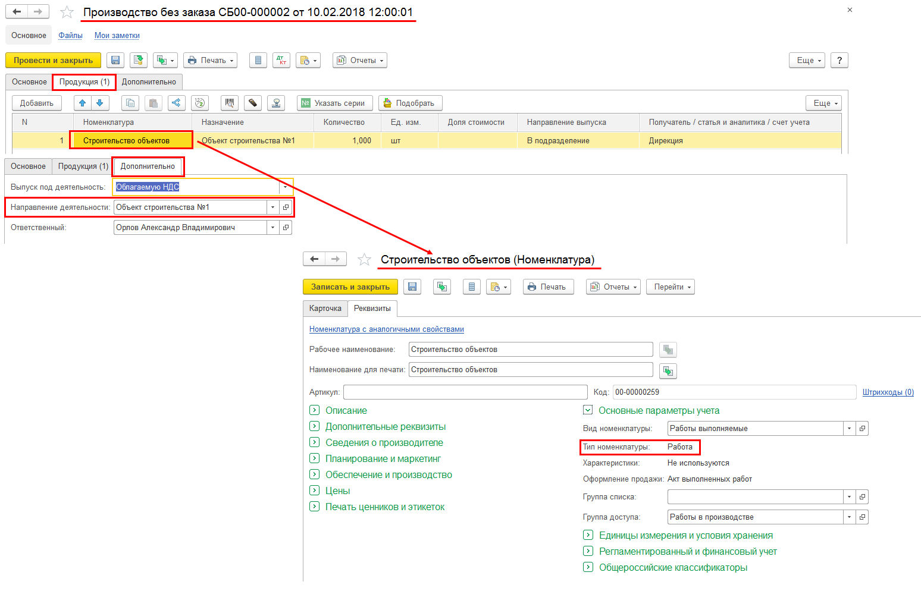
Task: Click the fill icon beside Наименование для печати
Action: [668, 370]
